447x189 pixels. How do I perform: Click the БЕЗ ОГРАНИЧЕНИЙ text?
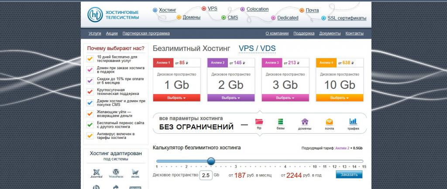point(196,126)
